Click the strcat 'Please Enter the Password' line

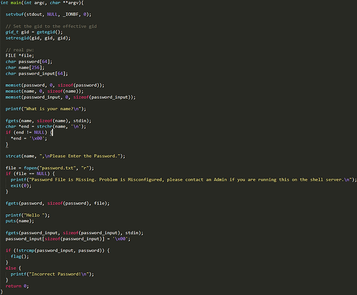click(x=65, y=156)
